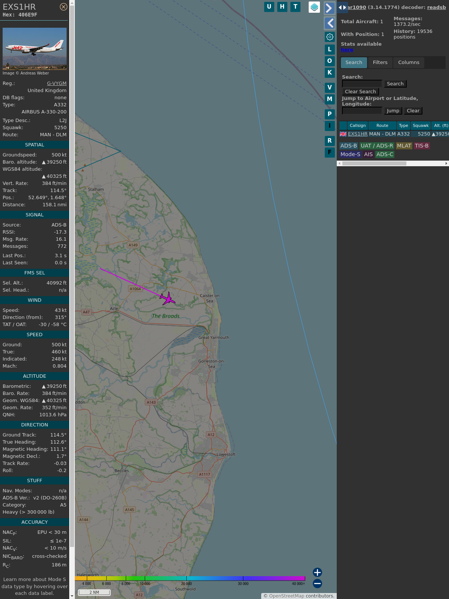Viewport: 449px width, 599px height.
Task: Click the selected magenta aircraft icon
Action: (x=168, y=299)
